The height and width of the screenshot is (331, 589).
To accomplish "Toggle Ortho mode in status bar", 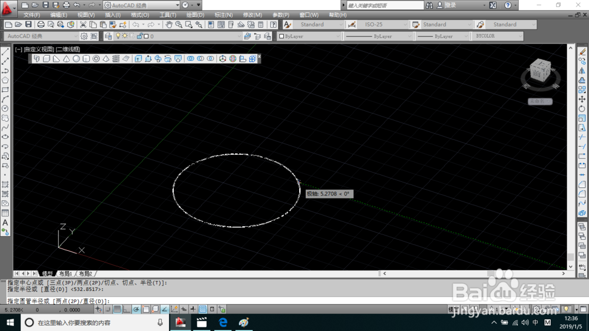I will [x=127, y=309].
